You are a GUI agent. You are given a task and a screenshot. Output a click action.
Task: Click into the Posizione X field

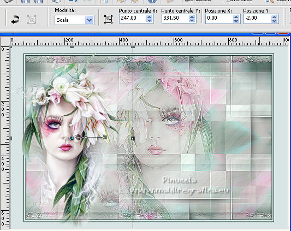click(219, 18)
